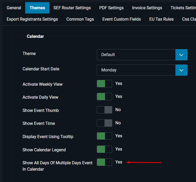Viewport: 196px width, 182px height.
Task: Click the Show Calendar Legend label
Action: point(44,150)
